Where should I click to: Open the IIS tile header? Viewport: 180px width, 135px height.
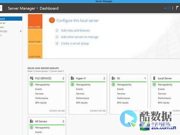click(129, 78)
